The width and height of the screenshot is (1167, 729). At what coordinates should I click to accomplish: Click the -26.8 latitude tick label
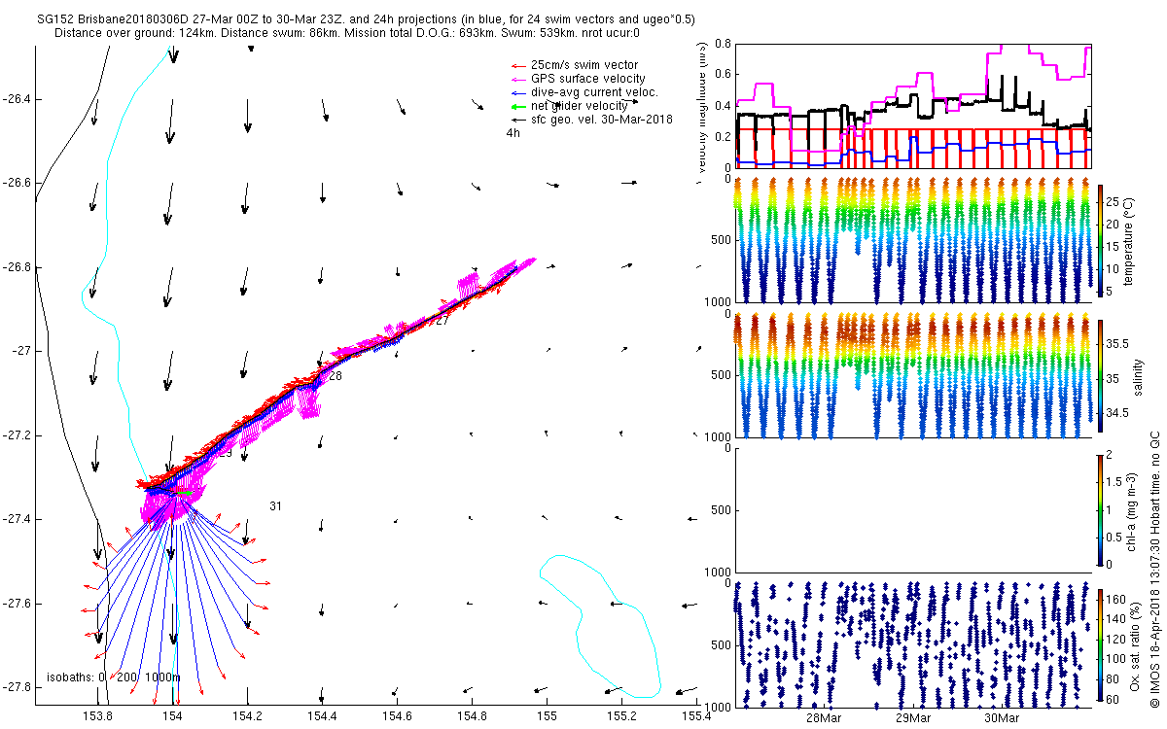[18, 267]
